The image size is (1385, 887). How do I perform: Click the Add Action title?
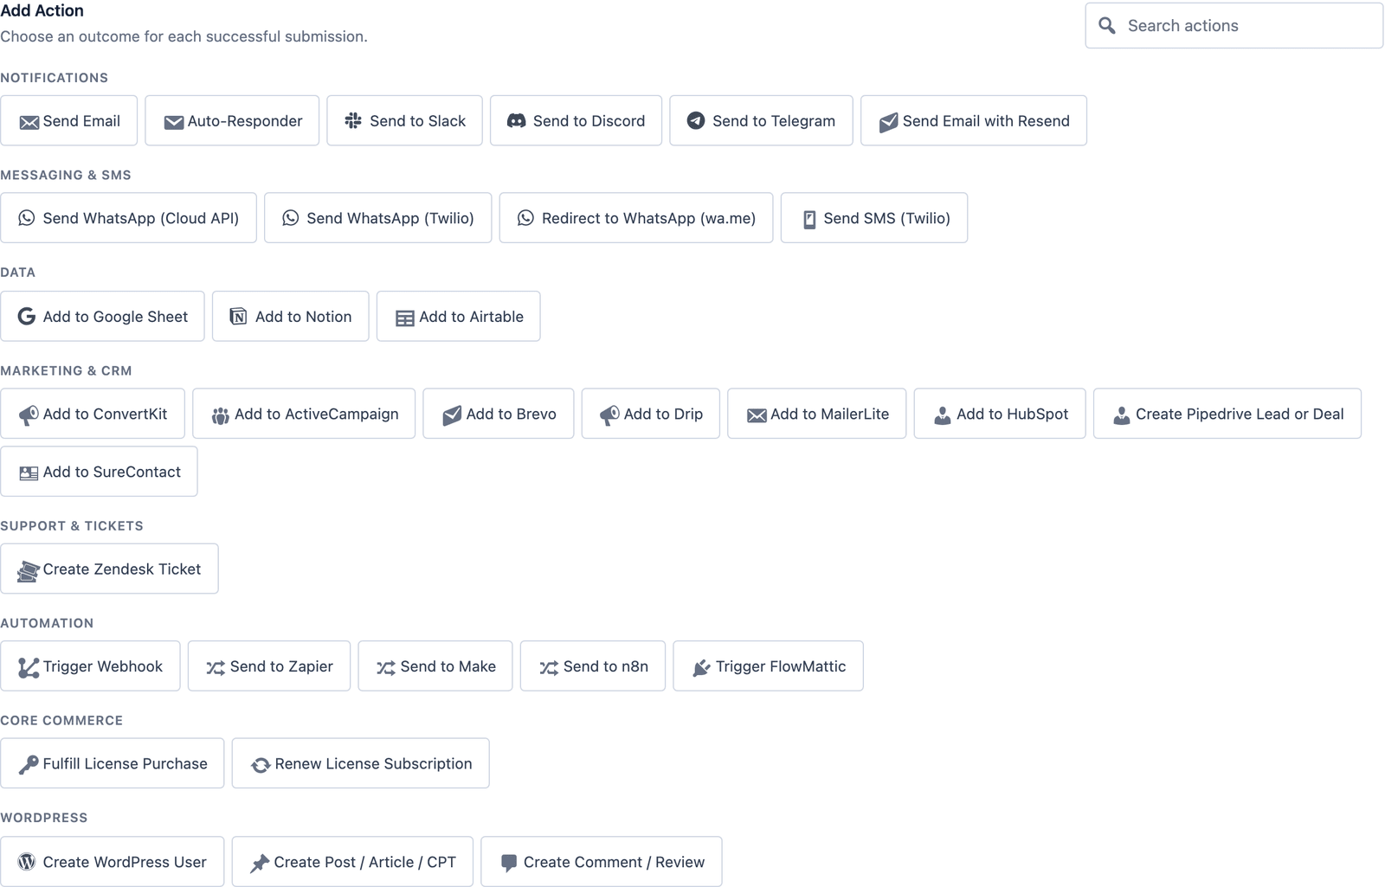42,10
